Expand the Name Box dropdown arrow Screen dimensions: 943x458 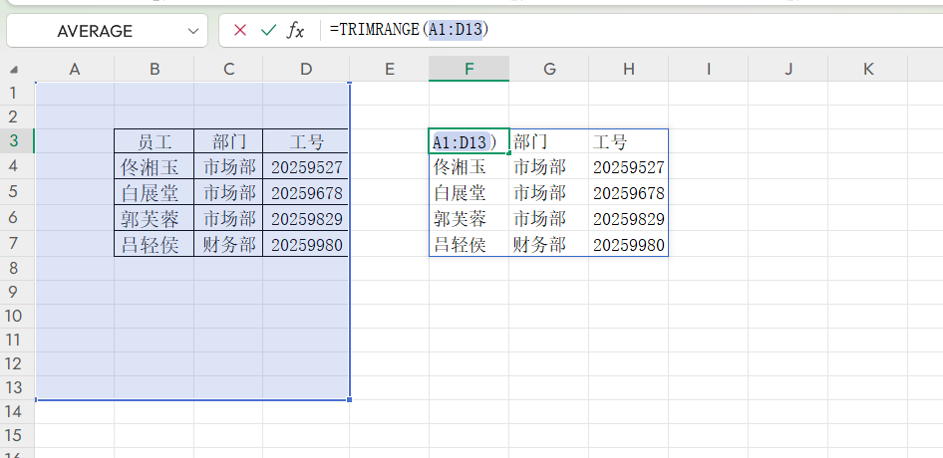(192, 31)
